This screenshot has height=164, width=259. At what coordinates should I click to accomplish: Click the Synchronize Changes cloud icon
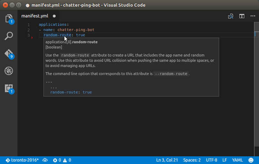[x=45, y=160]
